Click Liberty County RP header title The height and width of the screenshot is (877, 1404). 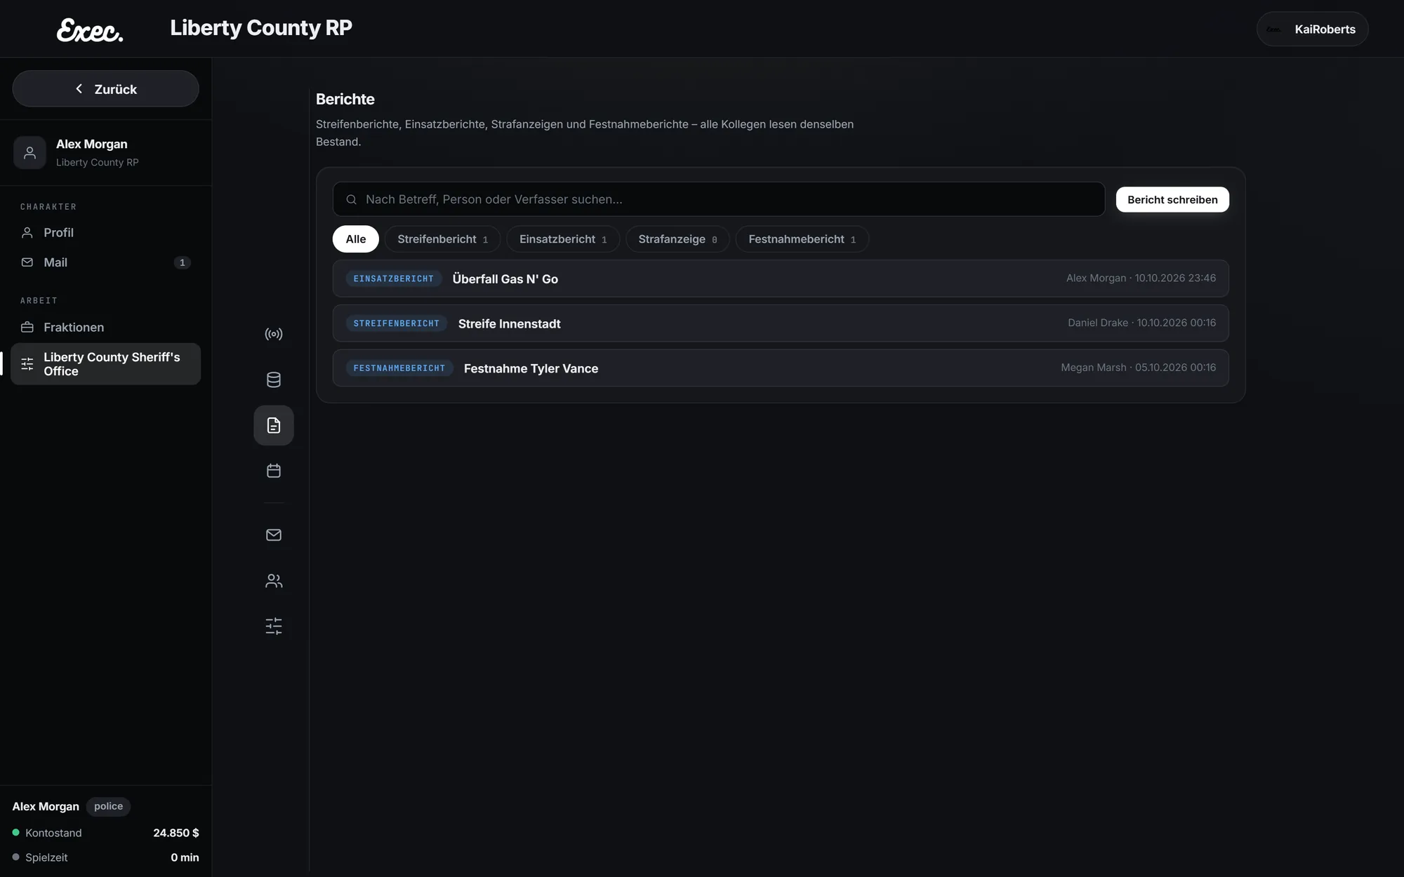(261, 28)
